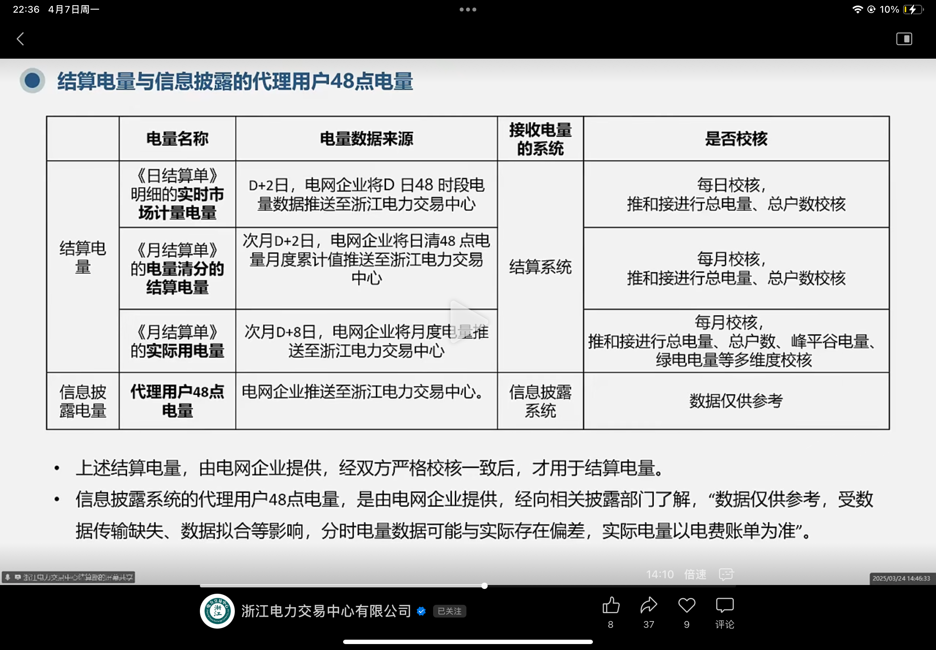Image resolution: width=936 pixels, height=650 pixels.
Task: Click the video progress slider knob
Action: [484, 586]
